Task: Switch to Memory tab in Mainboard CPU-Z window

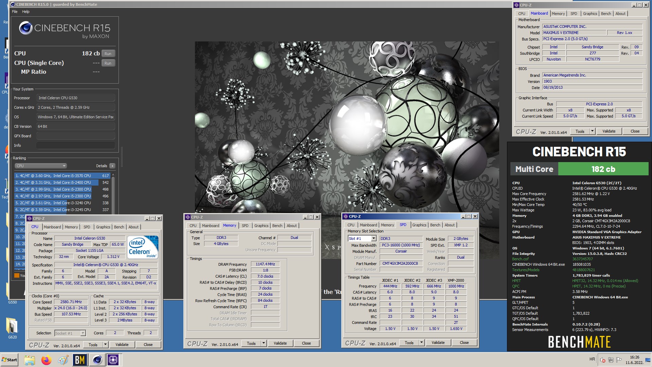Action: [558, 14]
